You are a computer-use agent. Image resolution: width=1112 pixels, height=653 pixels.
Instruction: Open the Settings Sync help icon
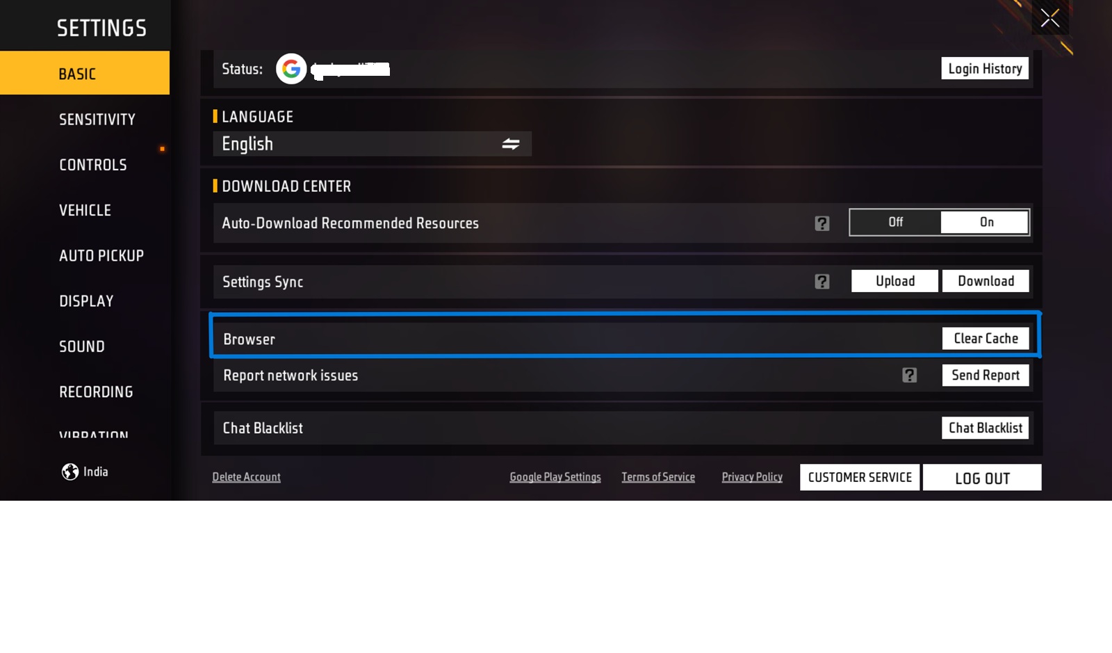click(822, 282)
